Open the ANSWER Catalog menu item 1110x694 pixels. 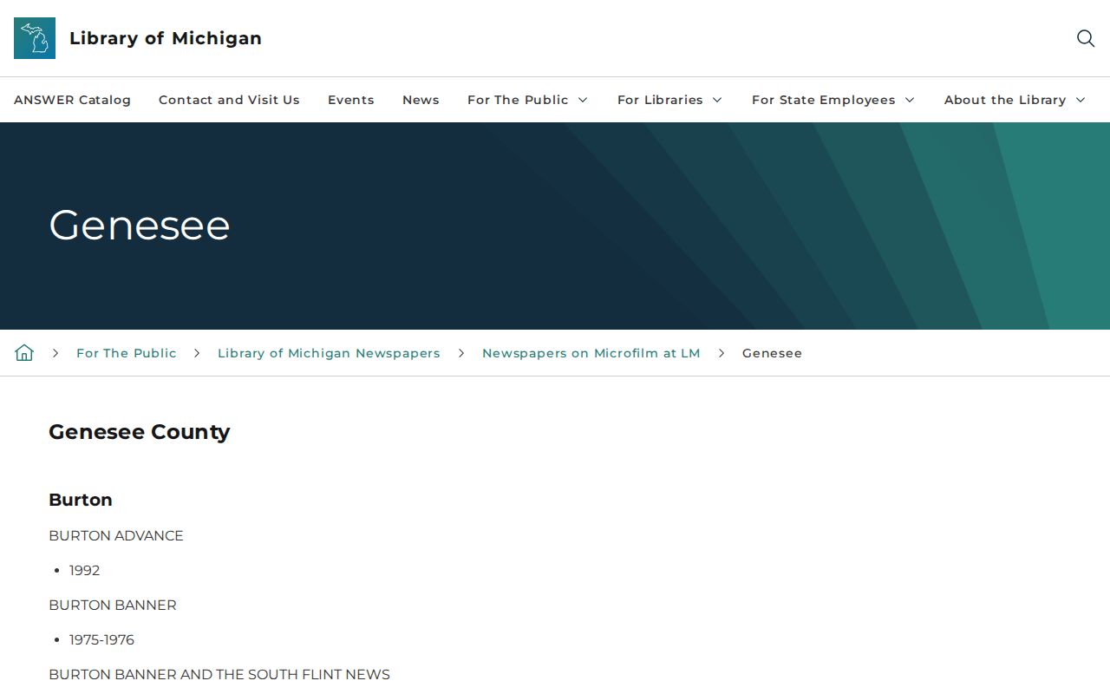(72, 100)
